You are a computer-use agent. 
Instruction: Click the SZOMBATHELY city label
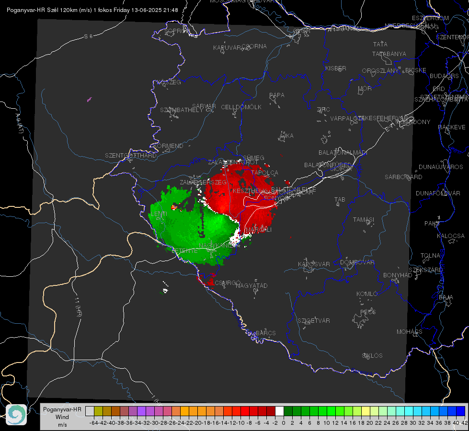click(182, 110)
